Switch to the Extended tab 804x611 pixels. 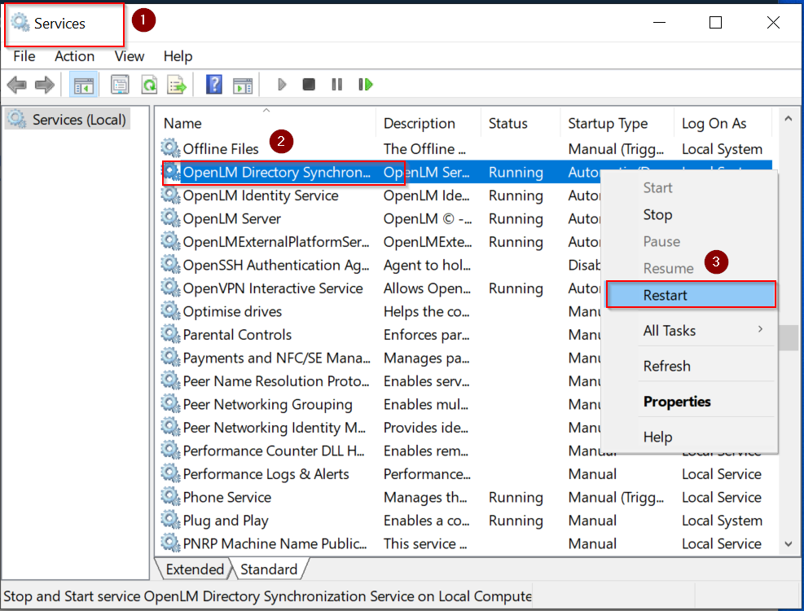(x=194, y=569)
